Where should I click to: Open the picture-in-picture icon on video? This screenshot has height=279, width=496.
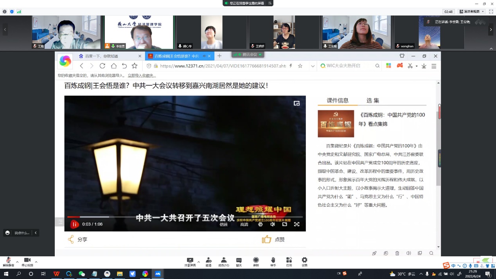click(297, 103)
